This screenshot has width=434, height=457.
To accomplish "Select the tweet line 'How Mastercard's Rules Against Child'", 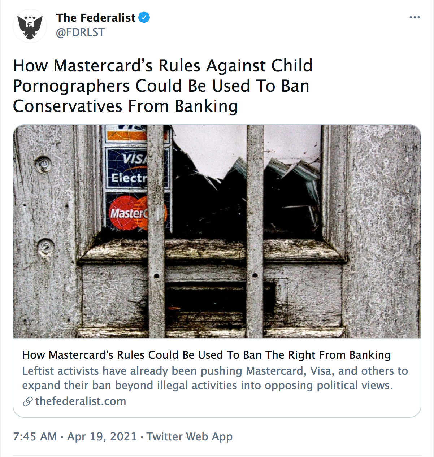I will (162, 66).
